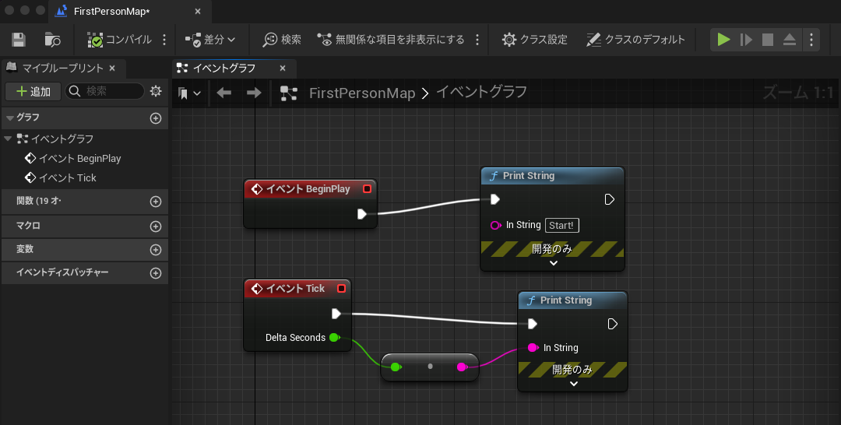Click the plus icon beside 変数
841x425 pixels.
156,250
